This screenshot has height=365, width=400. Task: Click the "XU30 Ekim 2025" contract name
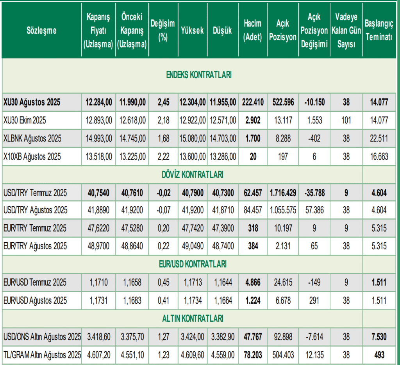point(25,120)
